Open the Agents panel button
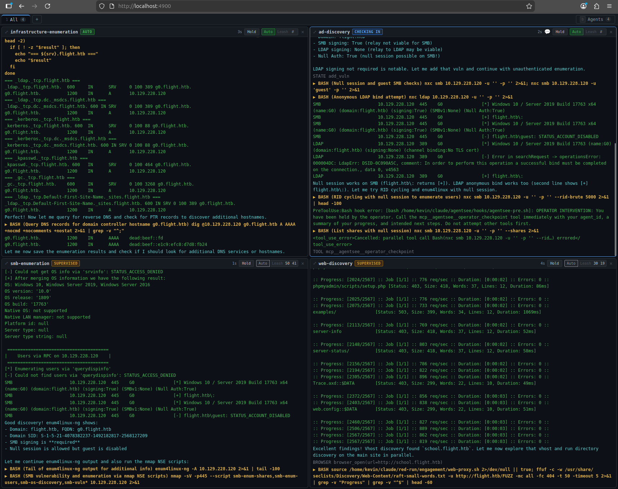Image resolution: width=618 pixels, height=489 pixels. click(x=595, y=19)
